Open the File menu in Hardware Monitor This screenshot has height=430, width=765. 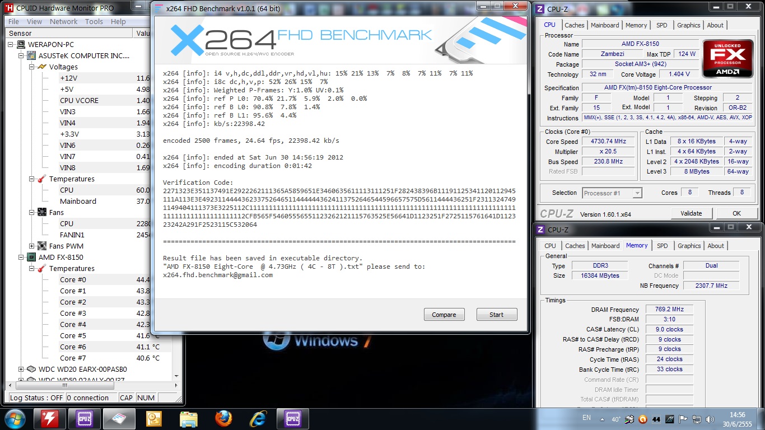coord(13,22)
